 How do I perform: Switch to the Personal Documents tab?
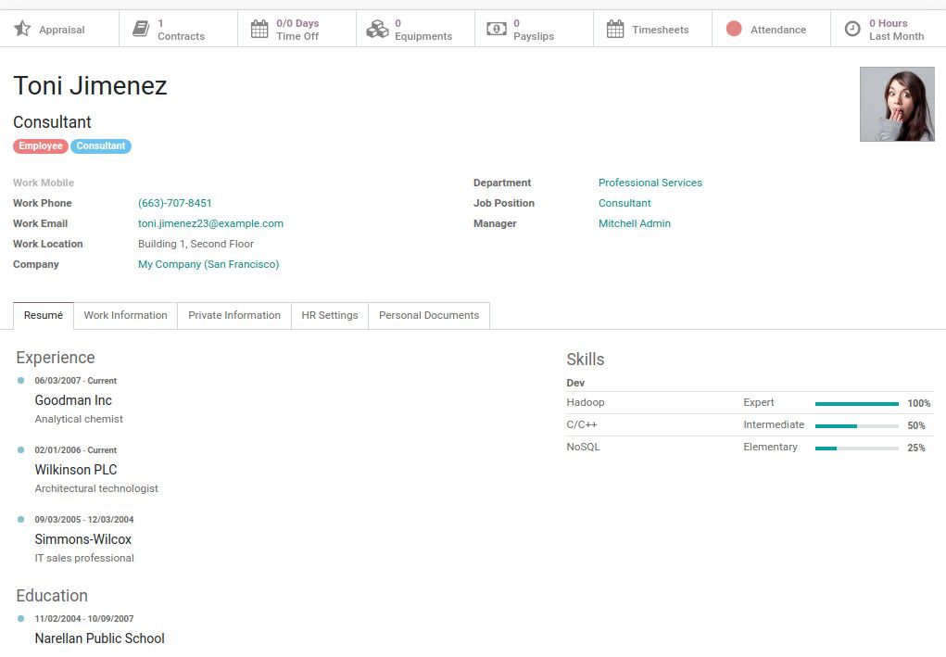tap(429, 316)
